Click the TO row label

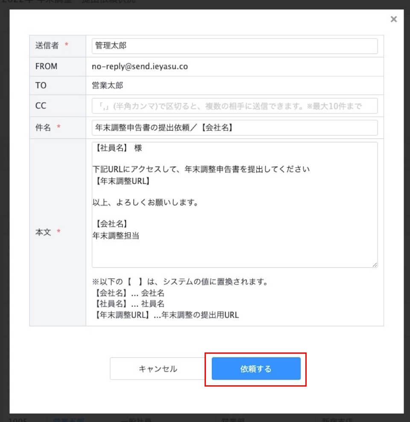click(x=41, y=85)
